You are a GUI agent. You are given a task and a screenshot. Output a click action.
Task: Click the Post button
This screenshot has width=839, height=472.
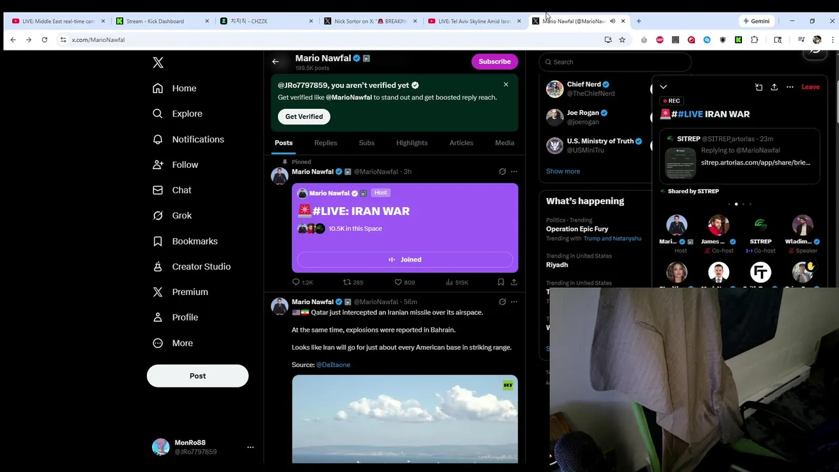pos(197,376)
